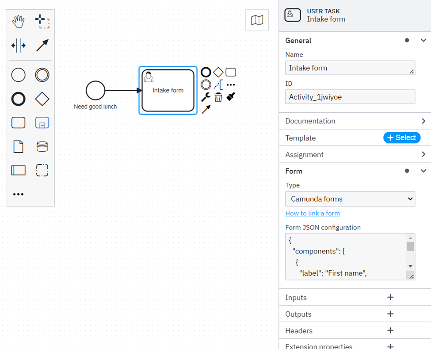Open append more options in context pad
This screenshot has width=431, height=349.
tap(231, 84)
